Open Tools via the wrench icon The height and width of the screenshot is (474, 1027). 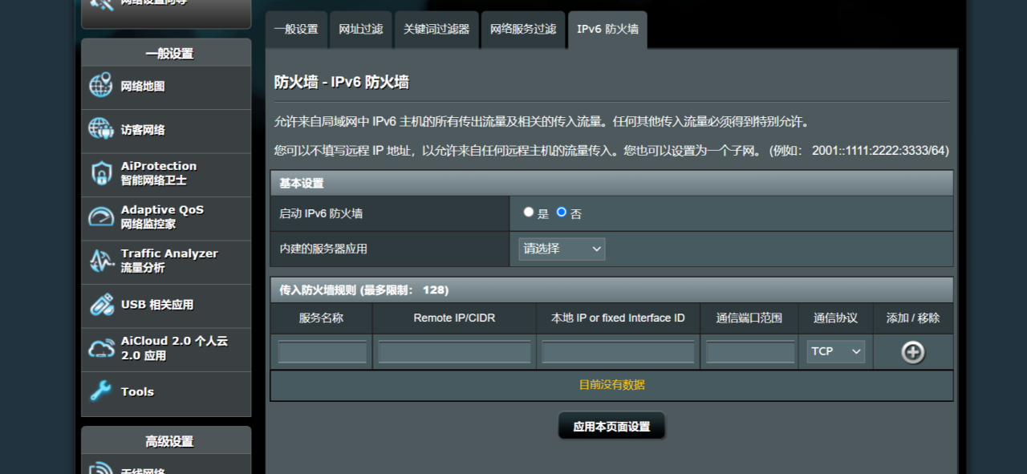point(101,391)
